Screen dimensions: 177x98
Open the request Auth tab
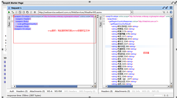point(12,91)
